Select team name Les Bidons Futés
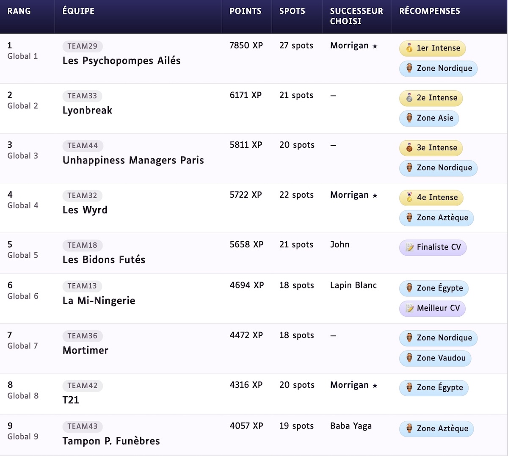Screen dimensions: 508x456 [104, 260]
